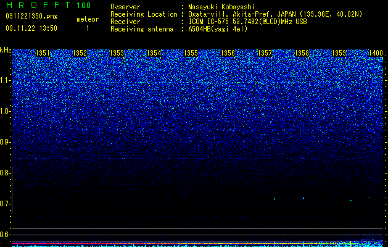Click the 1359 time marker
388x247 pixels.
(339, 53)
